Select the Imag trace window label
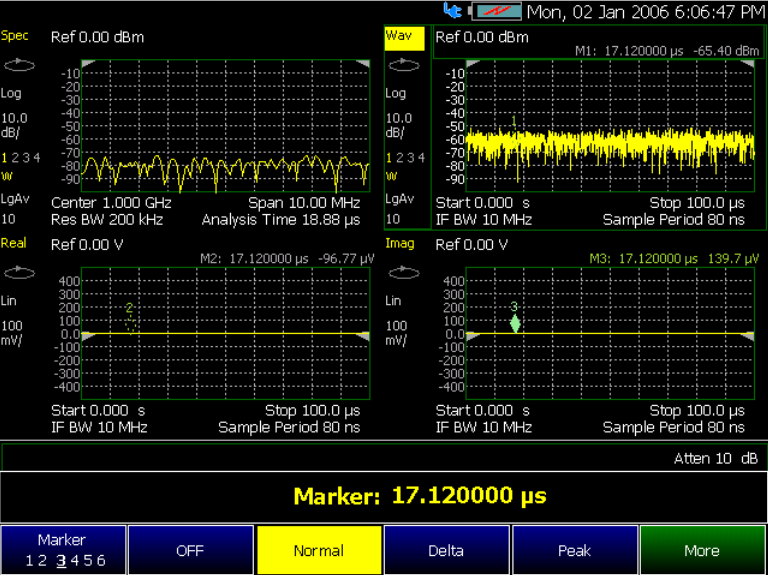Viewport: 768px width, 575px height. tap(400, 243)
